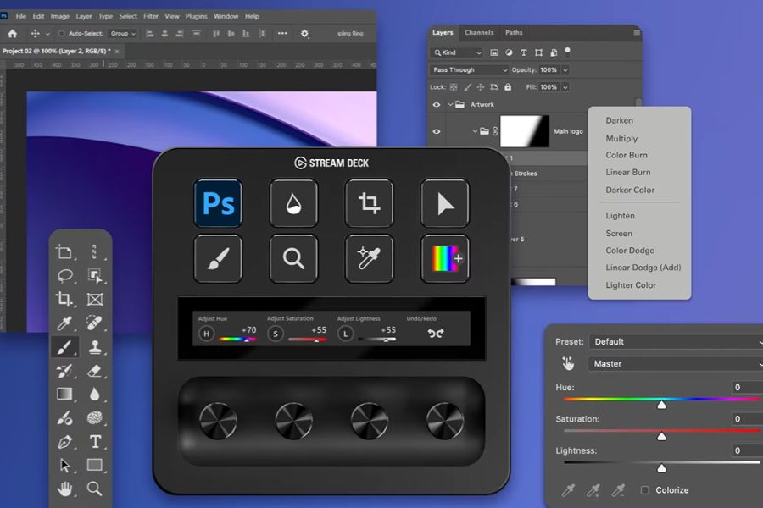
Task: Choose the Spot Healing Brush tool
Action: coord(94,323)
